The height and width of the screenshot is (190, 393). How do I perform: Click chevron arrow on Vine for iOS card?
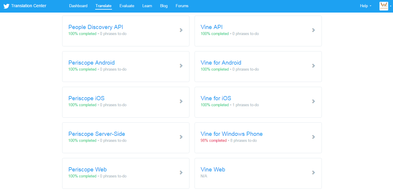coord(313,101)
